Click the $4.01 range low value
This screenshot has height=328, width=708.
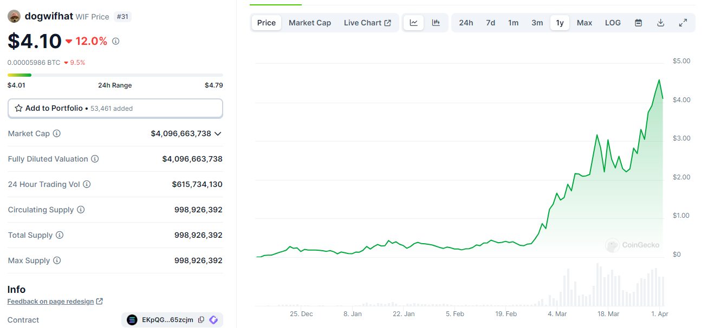pyautogui.click(x=16, y=85)
